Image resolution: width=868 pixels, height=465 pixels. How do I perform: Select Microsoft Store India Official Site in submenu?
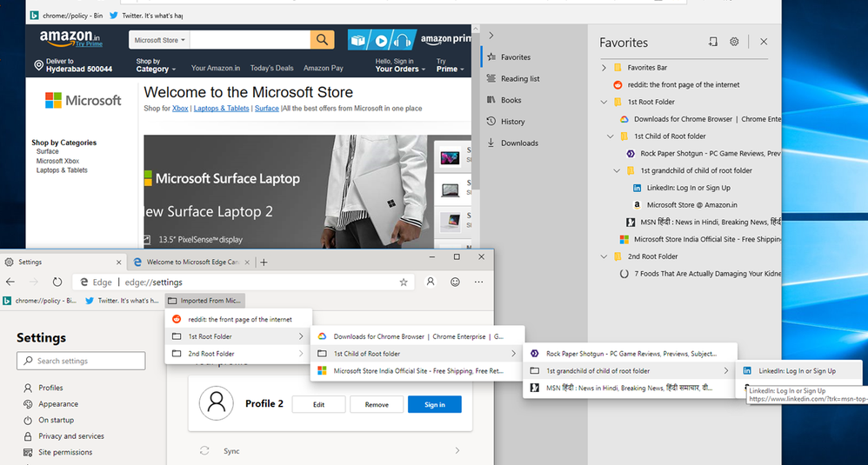coord(417,370)
